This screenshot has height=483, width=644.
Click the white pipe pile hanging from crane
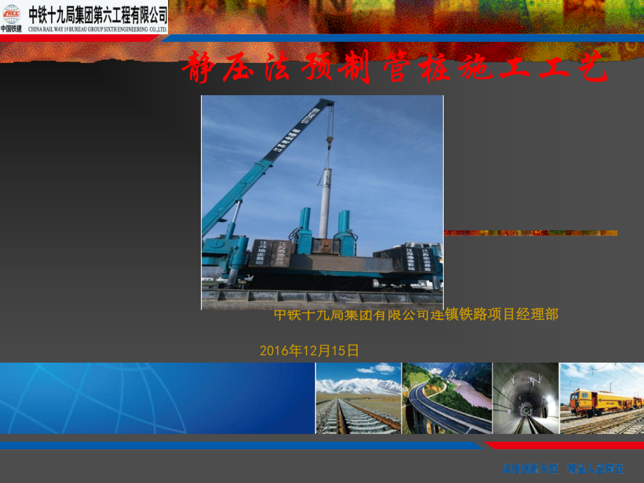[325, 203]
